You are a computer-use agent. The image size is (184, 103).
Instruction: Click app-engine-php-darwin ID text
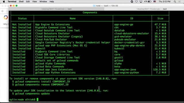click(x=129, y=45)
